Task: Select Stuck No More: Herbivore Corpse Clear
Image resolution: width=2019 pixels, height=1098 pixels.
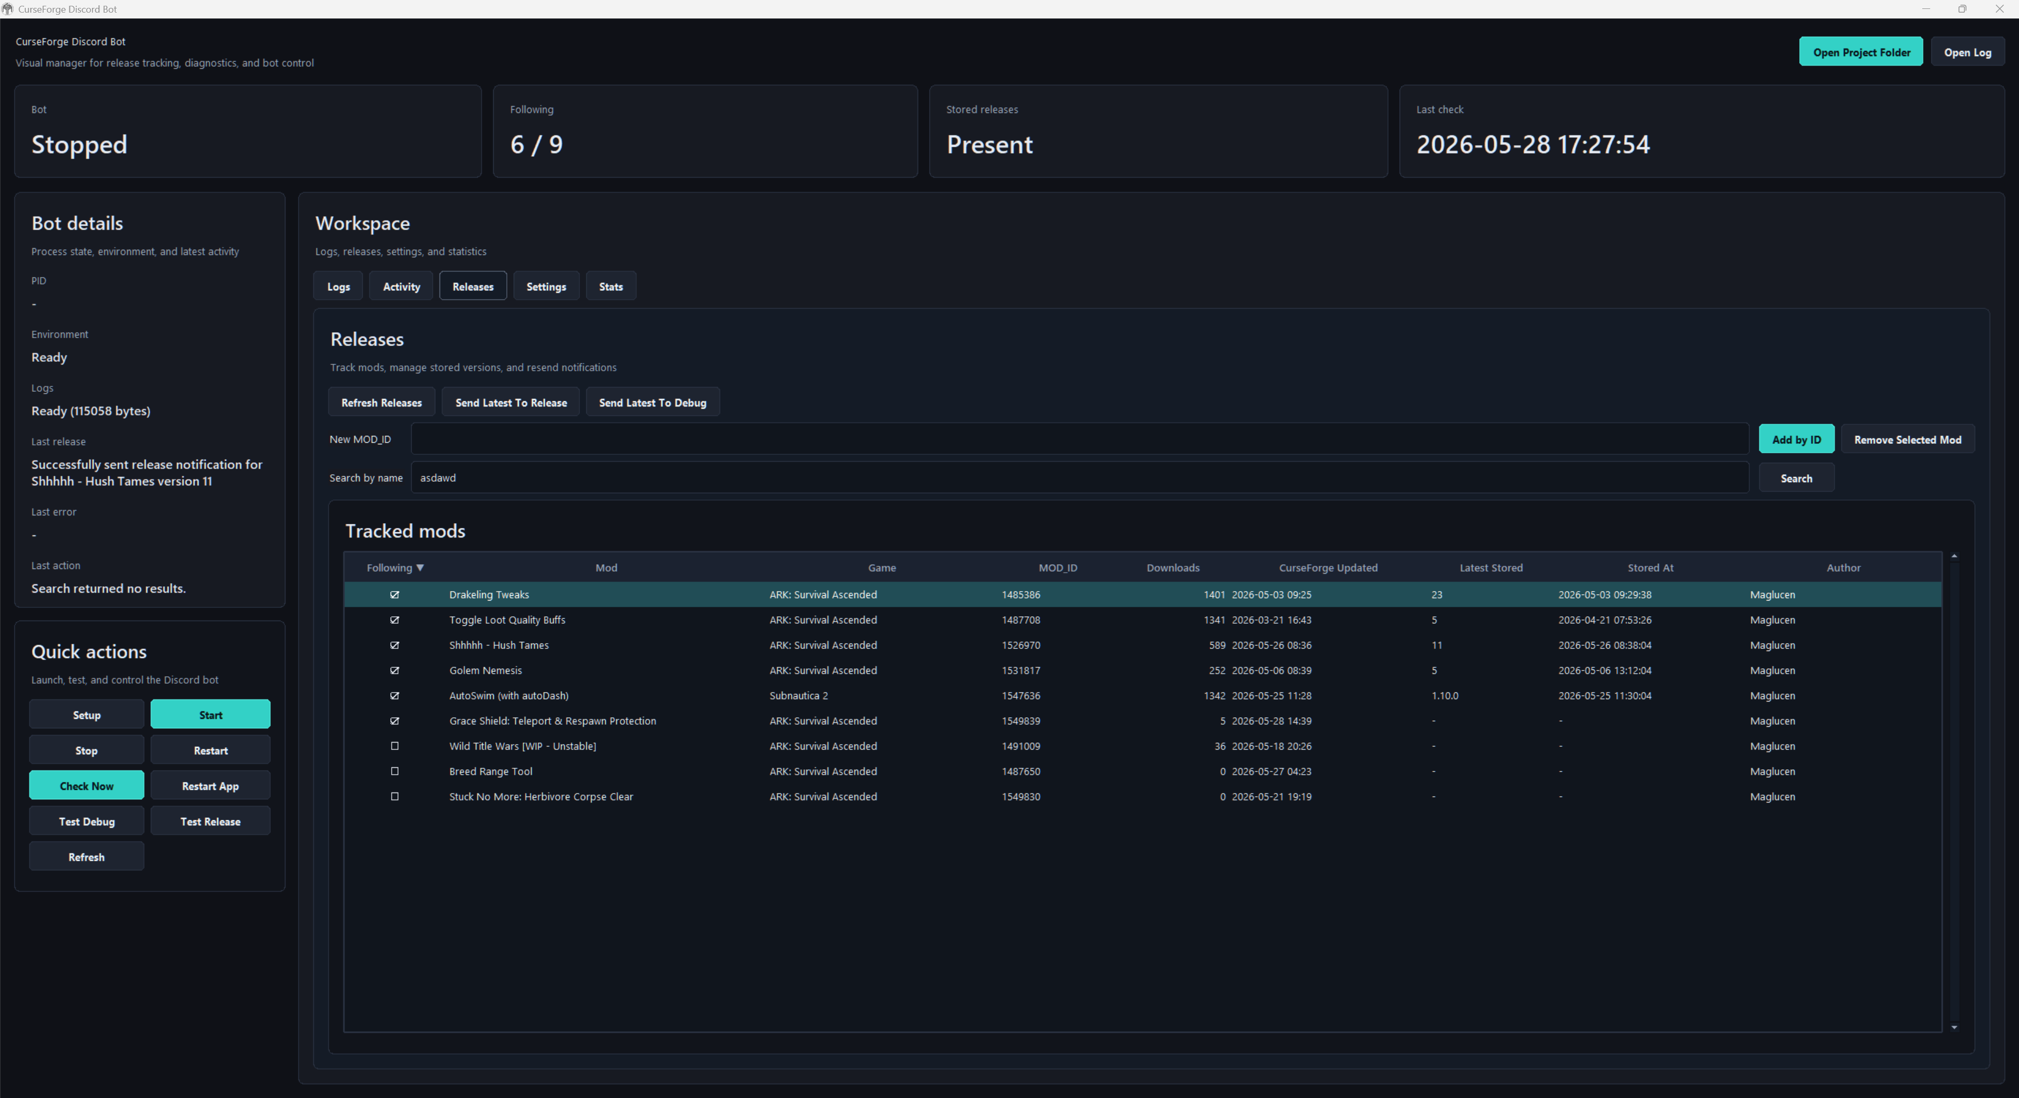Action: [x=1142, y=796]
